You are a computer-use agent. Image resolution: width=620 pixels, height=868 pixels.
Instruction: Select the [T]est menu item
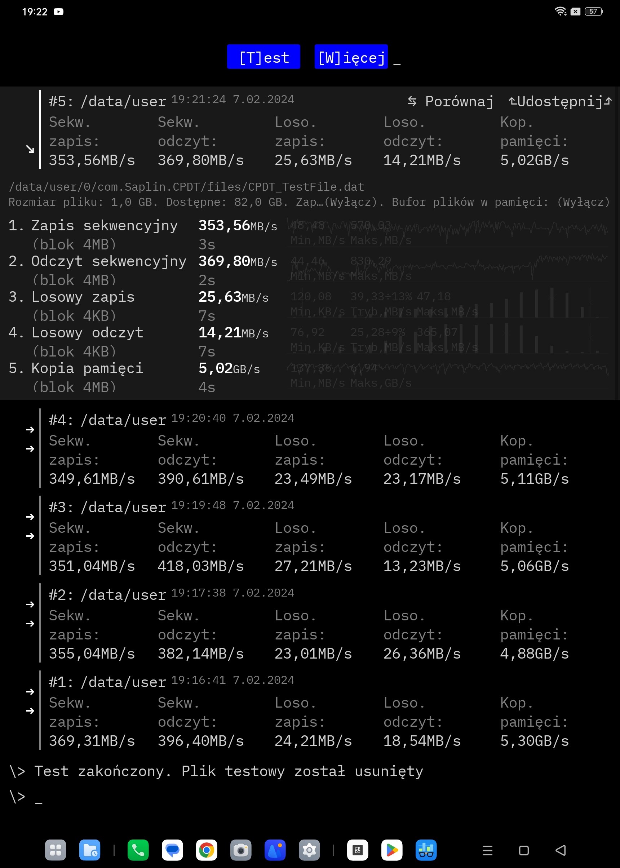263,57
